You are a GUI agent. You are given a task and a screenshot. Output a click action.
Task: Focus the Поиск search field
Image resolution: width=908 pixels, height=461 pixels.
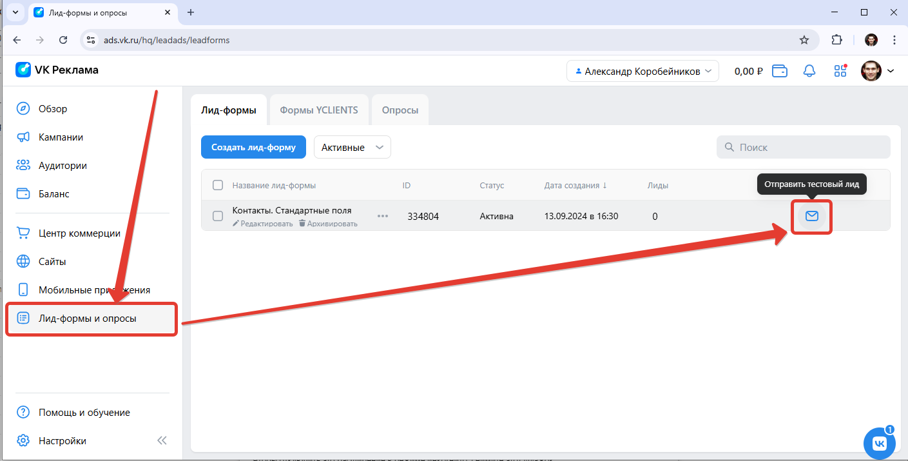tap(804, 147)
